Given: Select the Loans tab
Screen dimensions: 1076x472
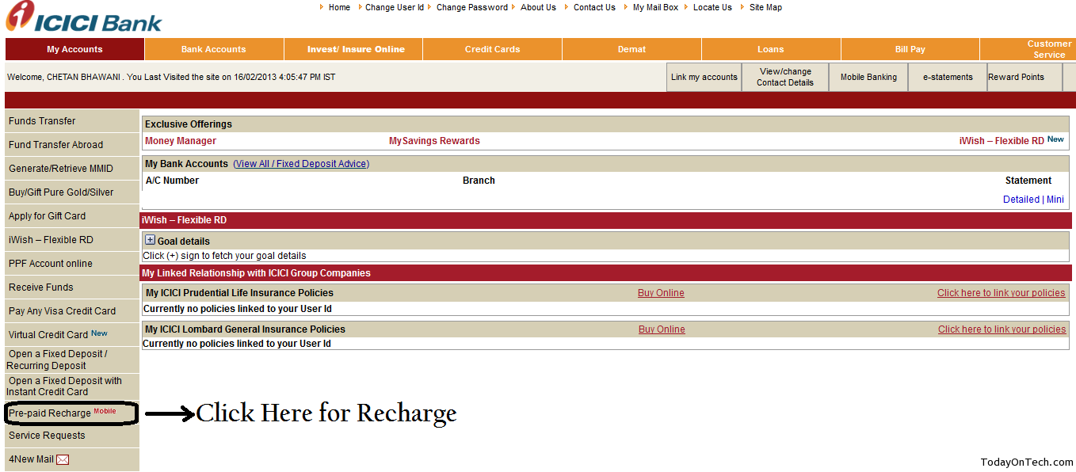Looking at the screenshot, I should pyautogui.click(x=771, y=49).
